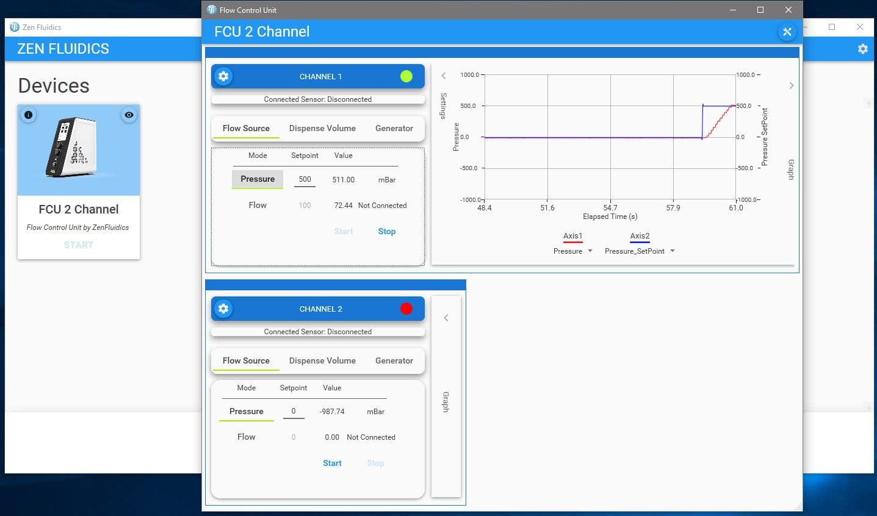Click the red Axis1 color line
Image resolution: width=877 pixels, height=516 pixels.
pos(572,242)
